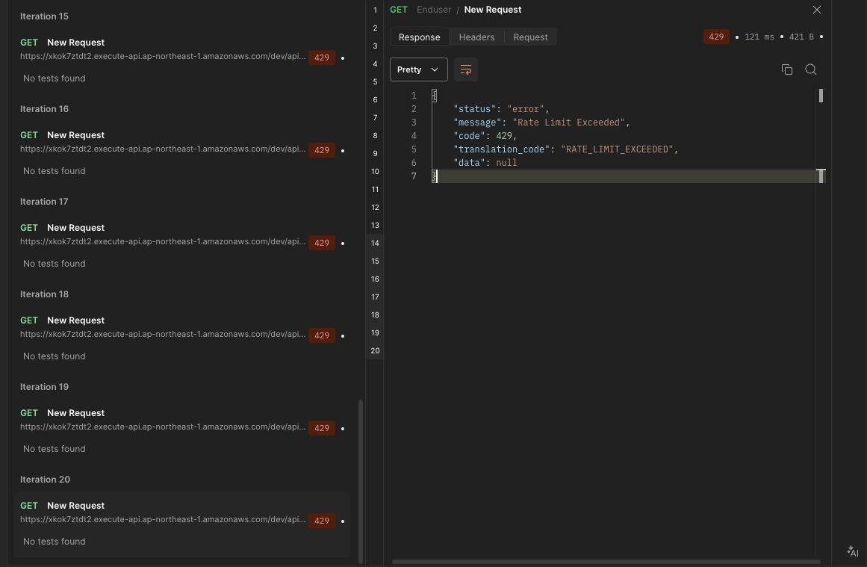Screen dimensions: 867x567
Task: Copy the response body using copy icon
Action: click(786, 69)
